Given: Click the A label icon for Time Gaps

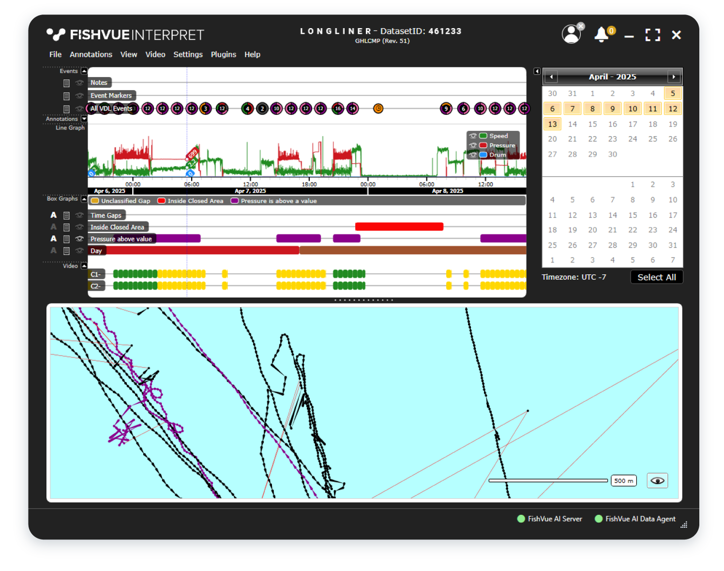Looking at the screenshot, I should click(x=54, y=215).
